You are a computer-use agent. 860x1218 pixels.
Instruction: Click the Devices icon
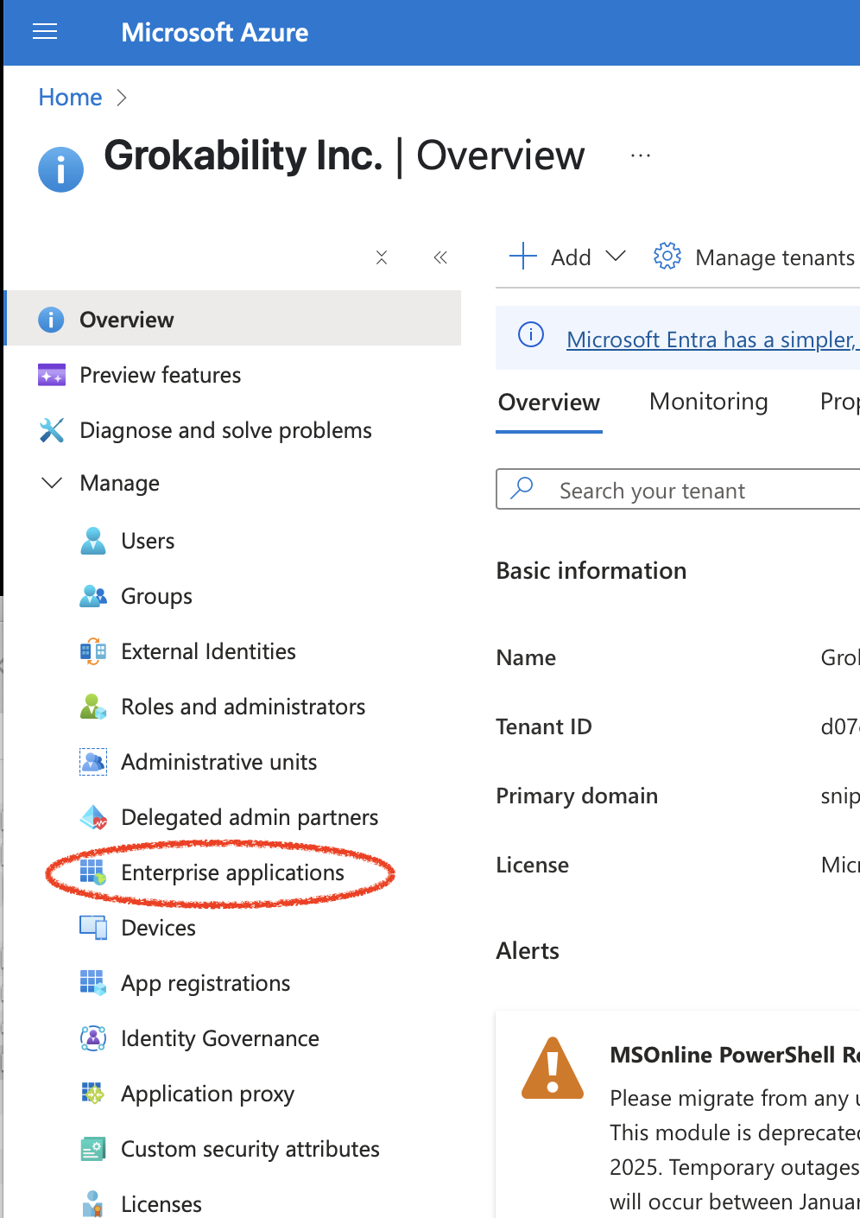point(93,928)
